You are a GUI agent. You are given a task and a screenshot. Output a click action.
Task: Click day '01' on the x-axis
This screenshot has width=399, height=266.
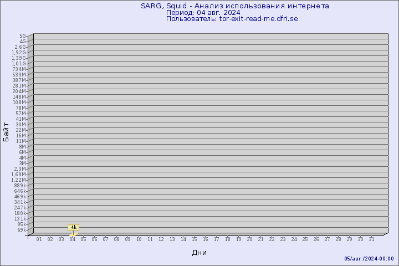(39, 239)
